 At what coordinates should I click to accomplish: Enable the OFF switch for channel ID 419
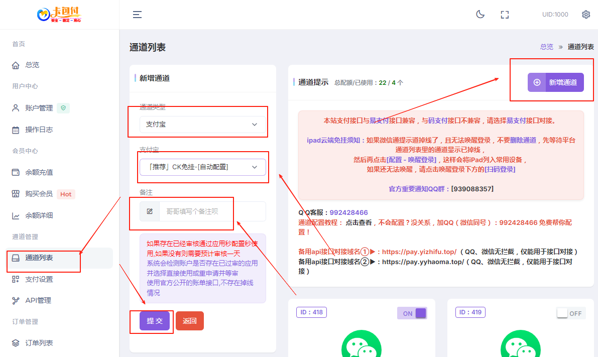pos(570,313)
